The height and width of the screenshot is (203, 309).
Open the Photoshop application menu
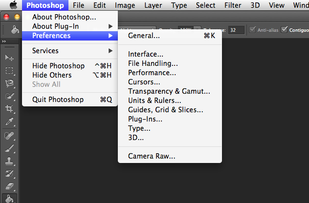(x=45, y=5)
